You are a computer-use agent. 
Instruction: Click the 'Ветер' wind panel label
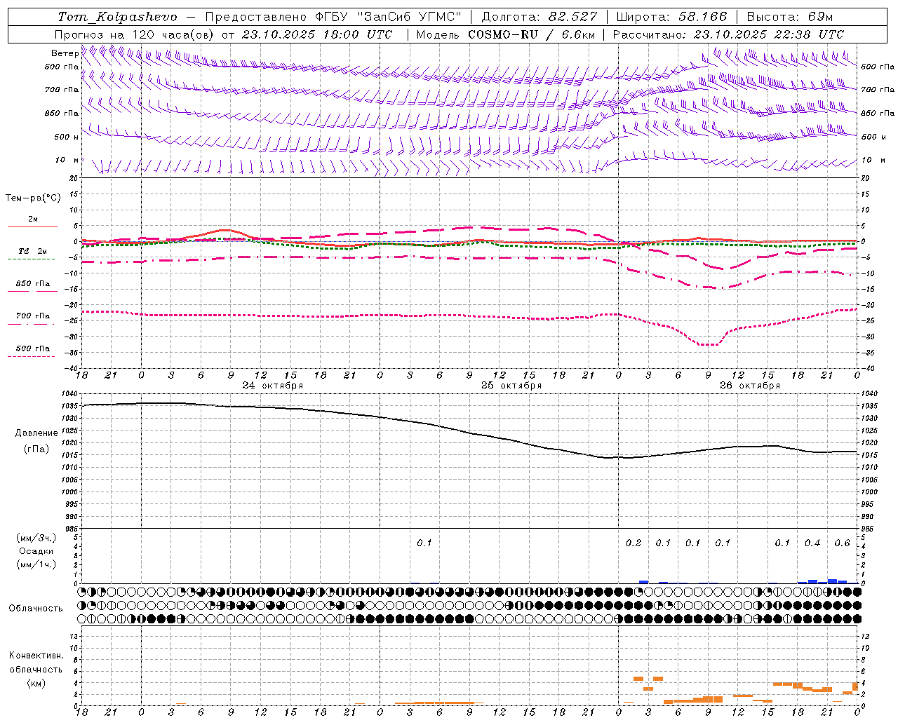(x=65, y=53)
